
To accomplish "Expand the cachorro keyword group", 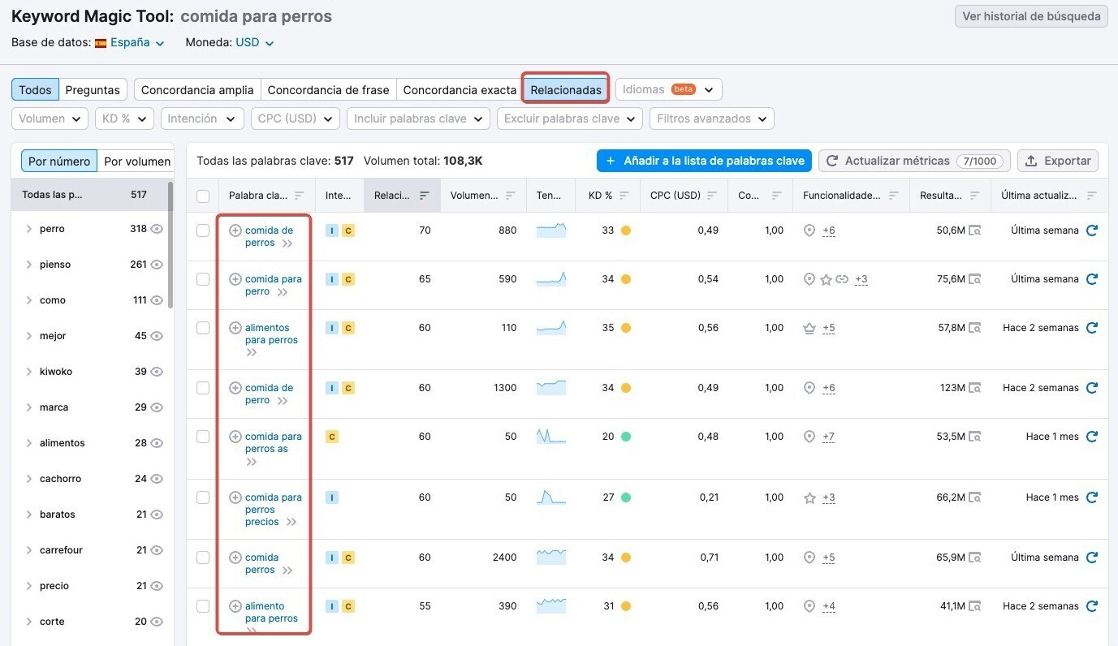I will tap(29, 479).
